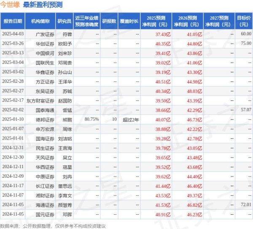Click the 2027预测净利润 column header
The image size is (253, 229).
(219, 21)
